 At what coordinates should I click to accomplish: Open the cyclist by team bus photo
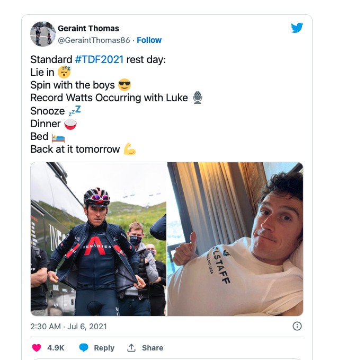pyautogui.click(x=99, y=239)
